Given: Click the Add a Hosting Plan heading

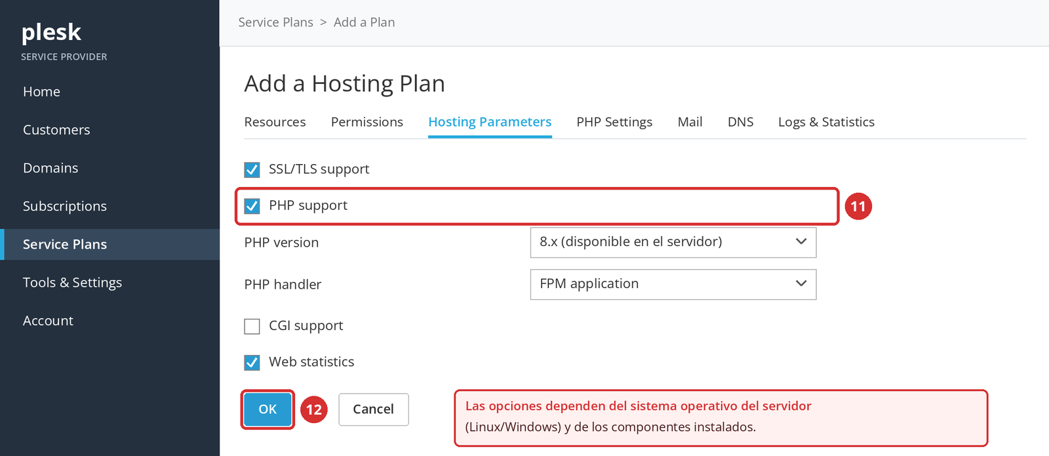Looking at the screenshot, I should click(344, 84).
